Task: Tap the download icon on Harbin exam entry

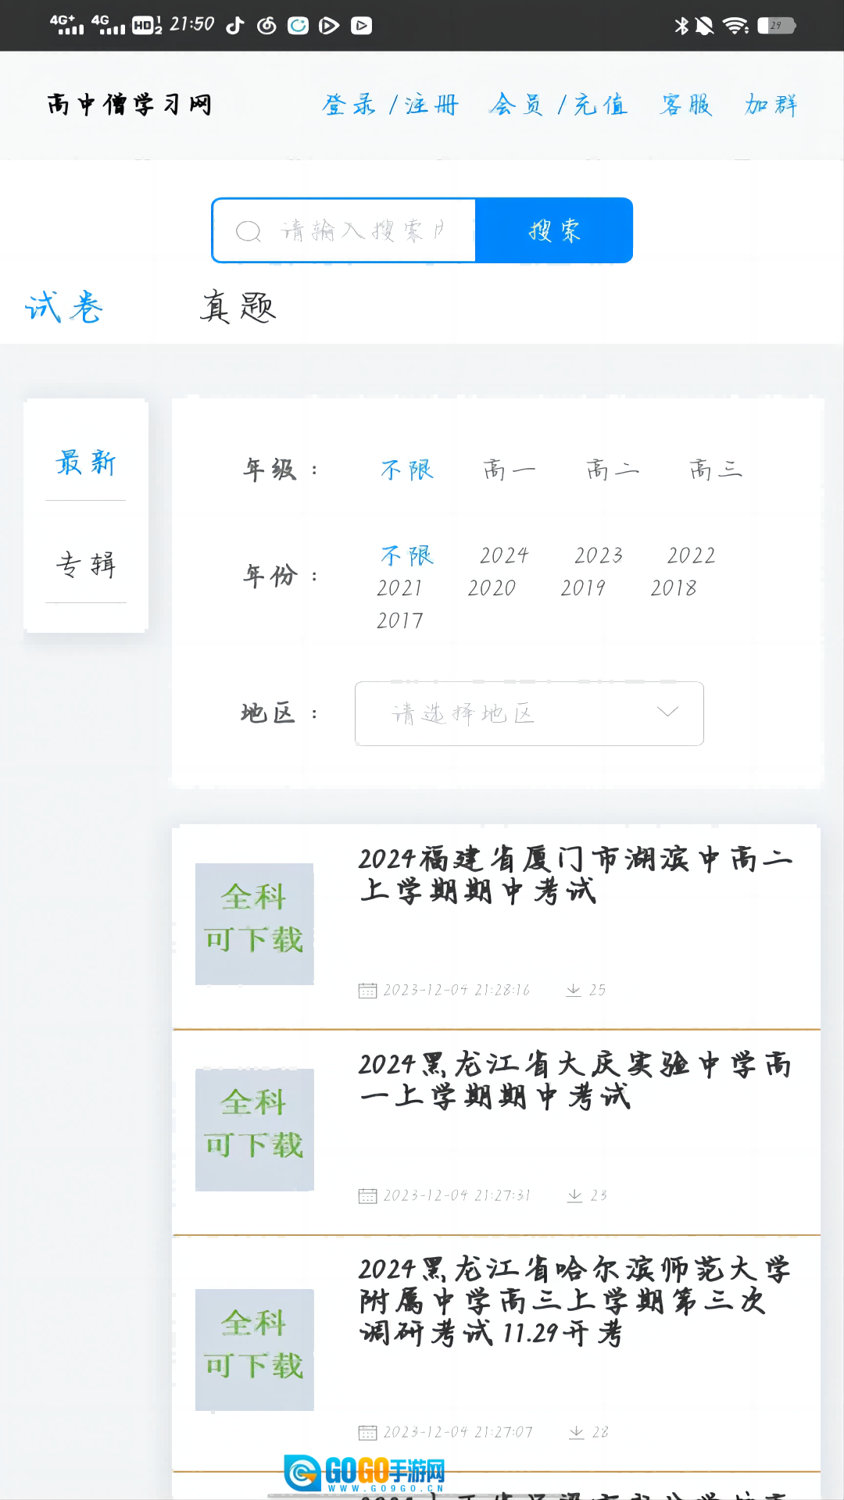Action: tap(577, 1432)
